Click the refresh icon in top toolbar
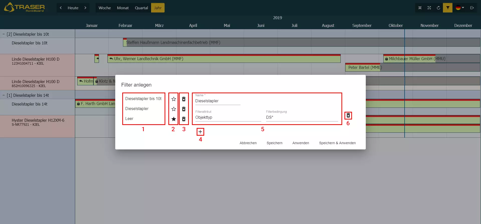 point(438,8)
